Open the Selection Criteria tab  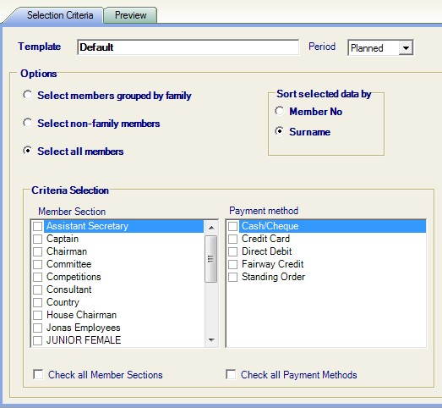(x=60, y=15)
